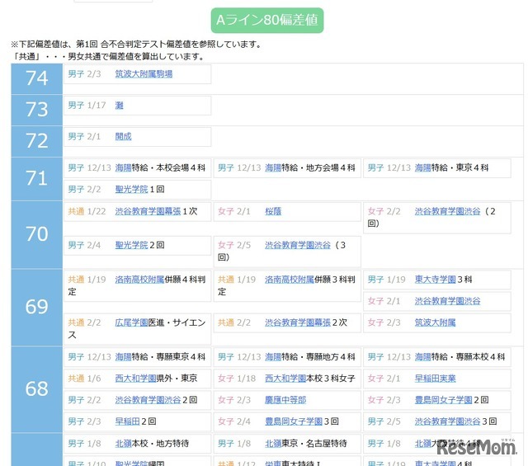
Task: Select the 74 deviation value cell
Action: point(36,78)
